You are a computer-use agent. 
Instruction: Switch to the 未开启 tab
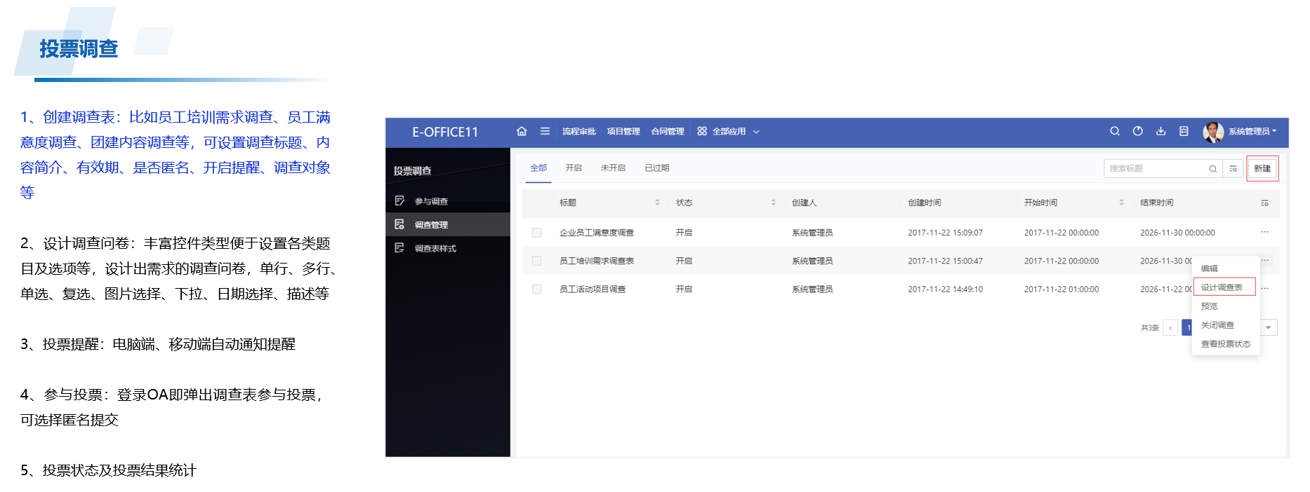(613, 168)
